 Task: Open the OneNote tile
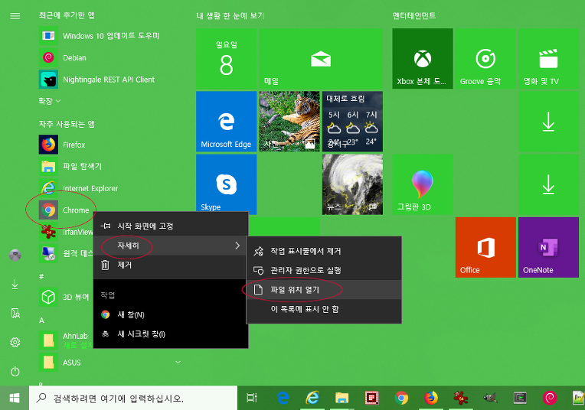548,248
